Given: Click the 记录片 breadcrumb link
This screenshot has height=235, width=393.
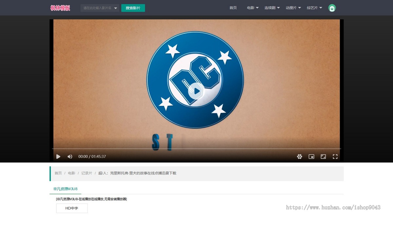Looking at the screenshot, I should (x=87, y=173).
